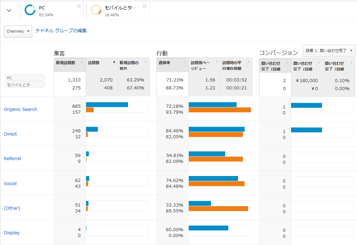Screen dimensions: 357x245
Task: Click チャネル グループの編集 link
Action: point(61,30)
